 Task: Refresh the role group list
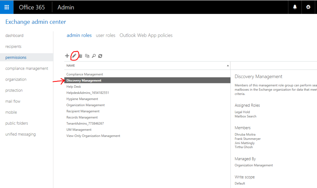click(x=100, y=56)
